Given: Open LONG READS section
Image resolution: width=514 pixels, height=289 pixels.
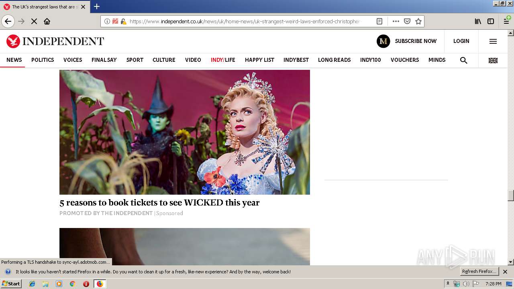Looking at the screenshot, I should (335, 60).
